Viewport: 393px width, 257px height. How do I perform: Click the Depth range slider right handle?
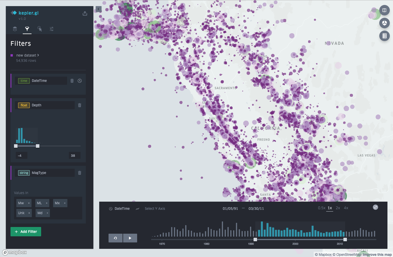(38, 146)
